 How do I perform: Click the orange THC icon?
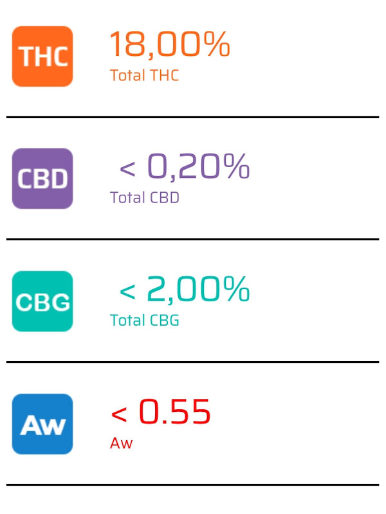[x=42, y=57]
